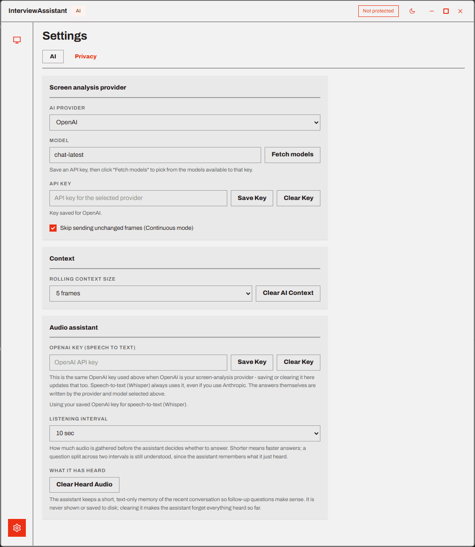Clear the screen analysis provider API key
475x547 pixels.
(299, 198)
